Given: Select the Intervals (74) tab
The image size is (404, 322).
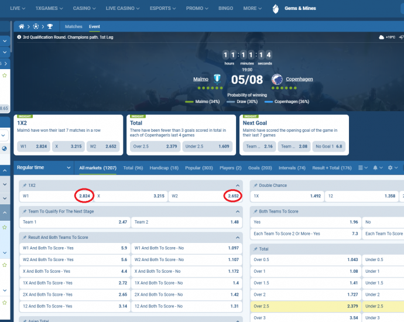Looking at the screenshot, I should (292, 168).
